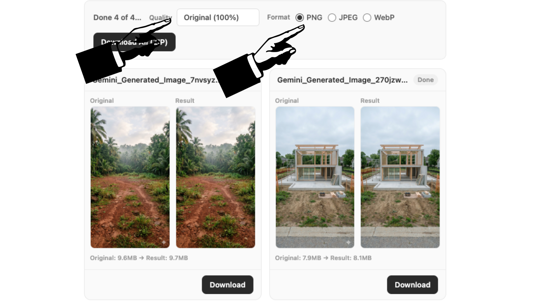Open the house Result thumbnail
537x302 pixels.
click(x=400, y=177)
